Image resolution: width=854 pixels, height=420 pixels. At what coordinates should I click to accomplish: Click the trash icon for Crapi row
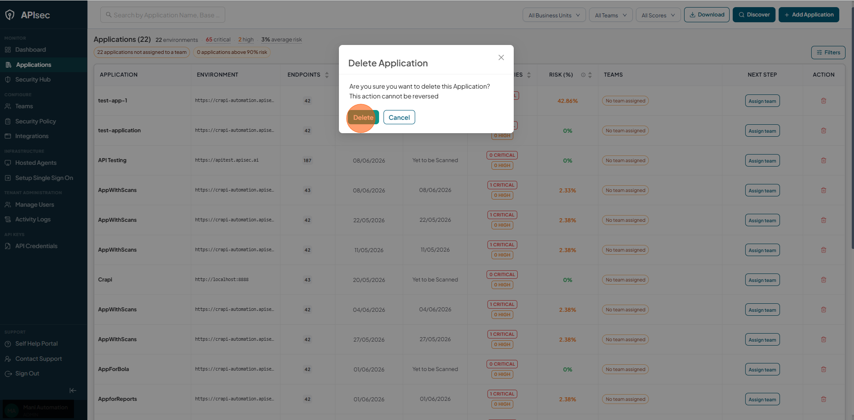824,280
